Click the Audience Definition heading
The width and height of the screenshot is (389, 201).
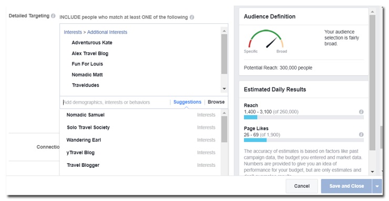[x=270, y=16]
